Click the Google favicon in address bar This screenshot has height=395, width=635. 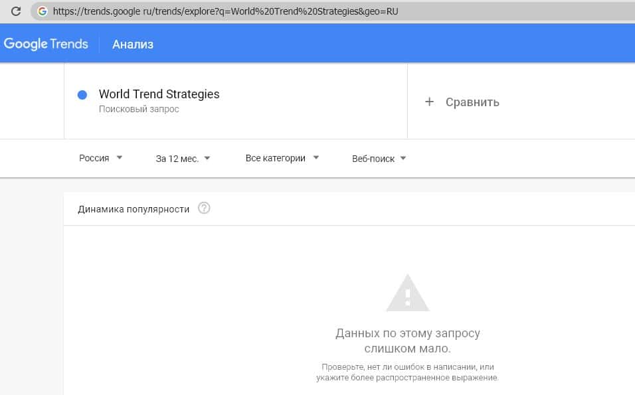click(x=43, y=11)
